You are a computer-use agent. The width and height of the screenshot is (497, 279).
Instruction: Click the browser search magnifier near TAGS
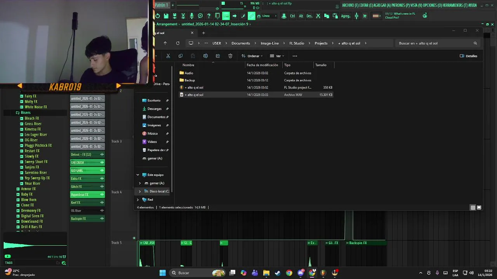[64, 263]
